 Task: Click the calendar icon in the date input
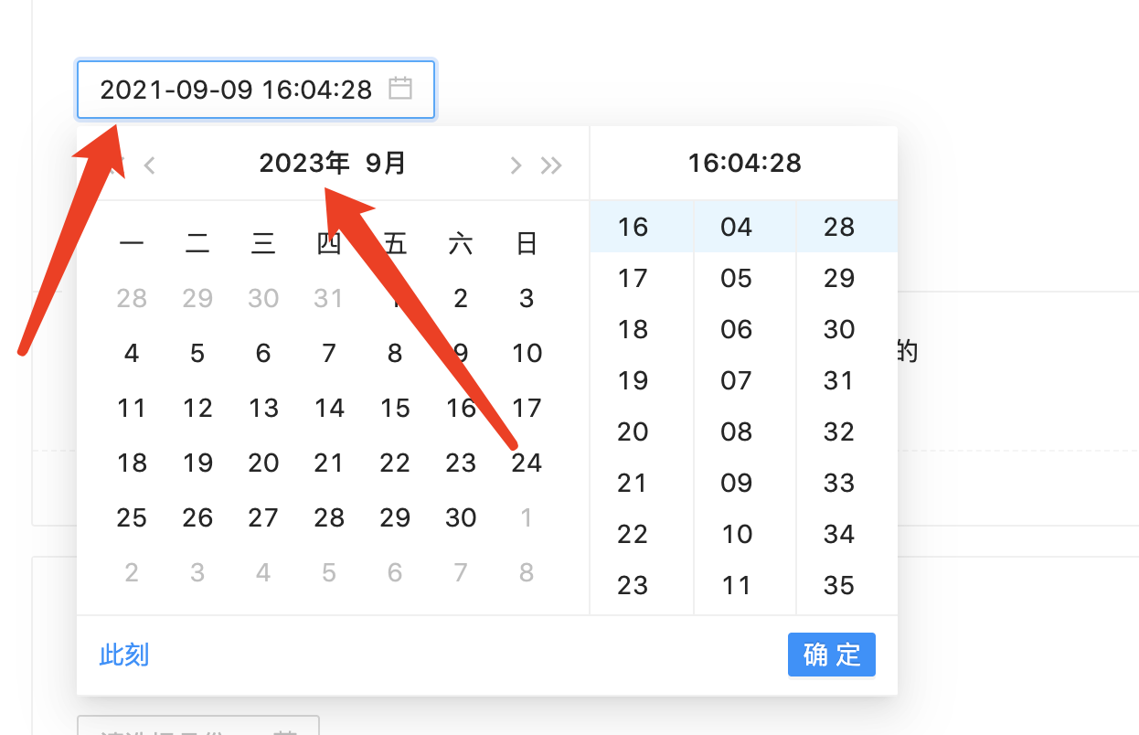point(399,88)
